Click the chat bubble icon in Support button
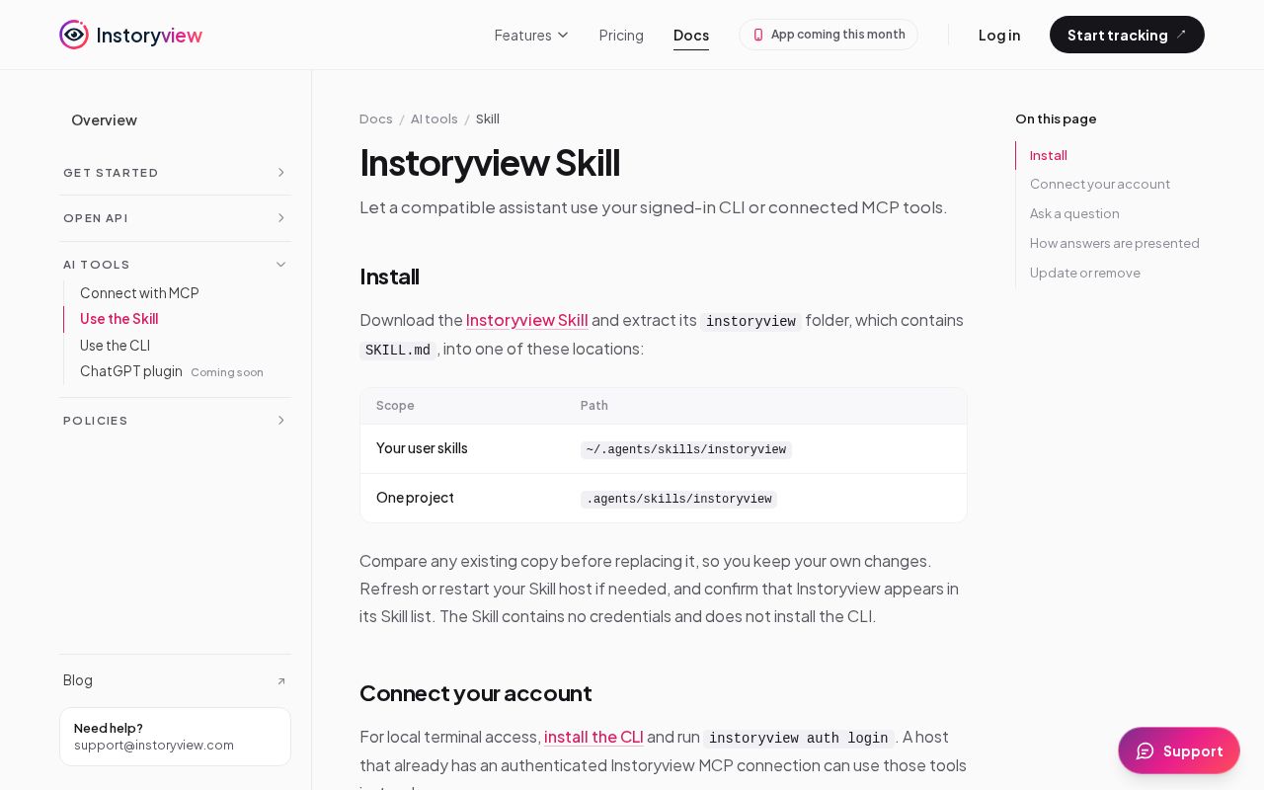 (x=1145, y=750)
